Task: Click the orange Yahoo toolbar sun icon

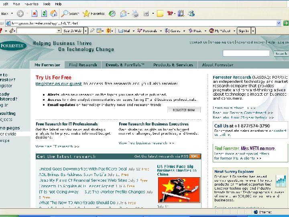Action: [x=108, y=31]
